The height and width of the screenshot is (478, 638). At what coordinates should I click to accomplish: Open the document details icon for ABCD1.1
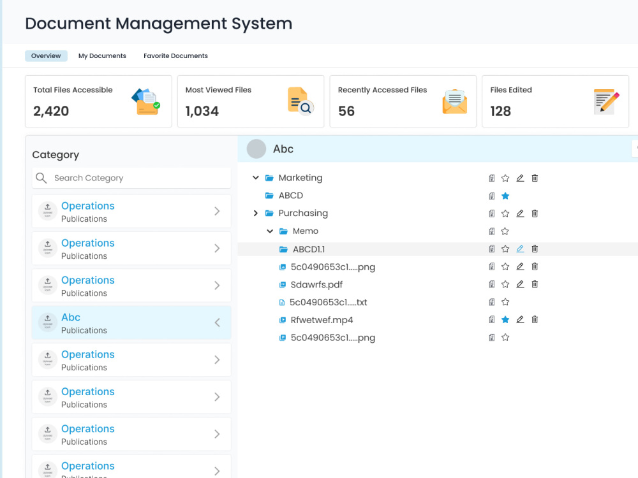491,249
